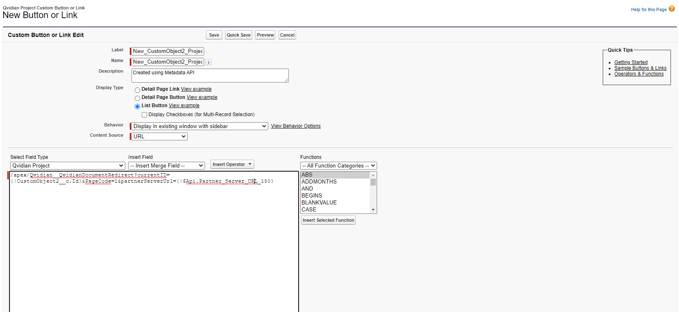Open the Insert Merge Field dropdown

pos(166,166)
